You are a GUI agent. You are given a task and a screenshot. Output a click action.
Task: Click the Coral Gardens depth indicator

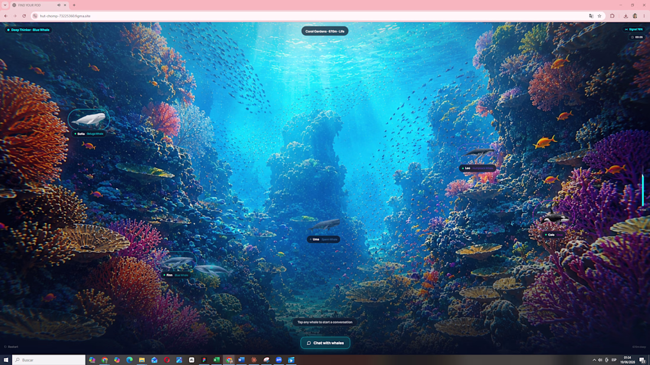pos(325,31)
